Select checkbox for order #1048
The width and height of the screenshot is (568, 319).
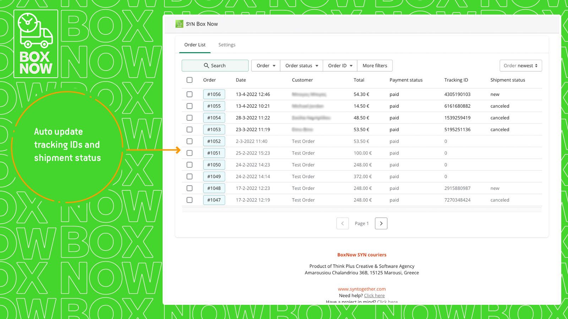[x=190, y=188]
